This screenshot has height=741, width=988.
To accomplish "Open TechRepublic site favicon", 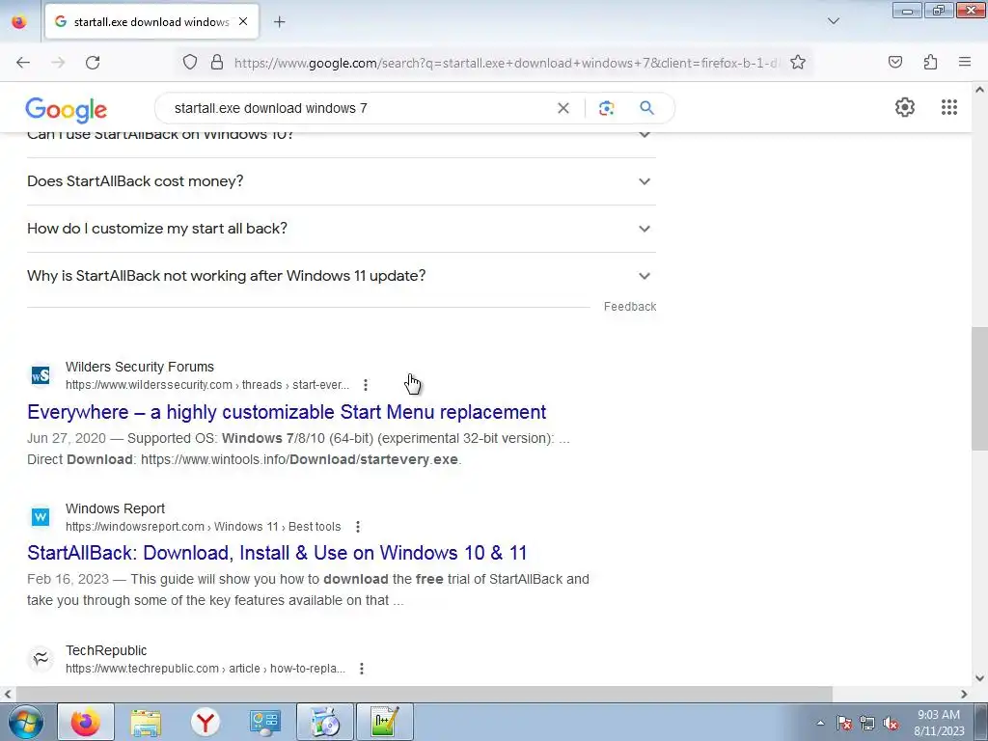I will 41,659.
